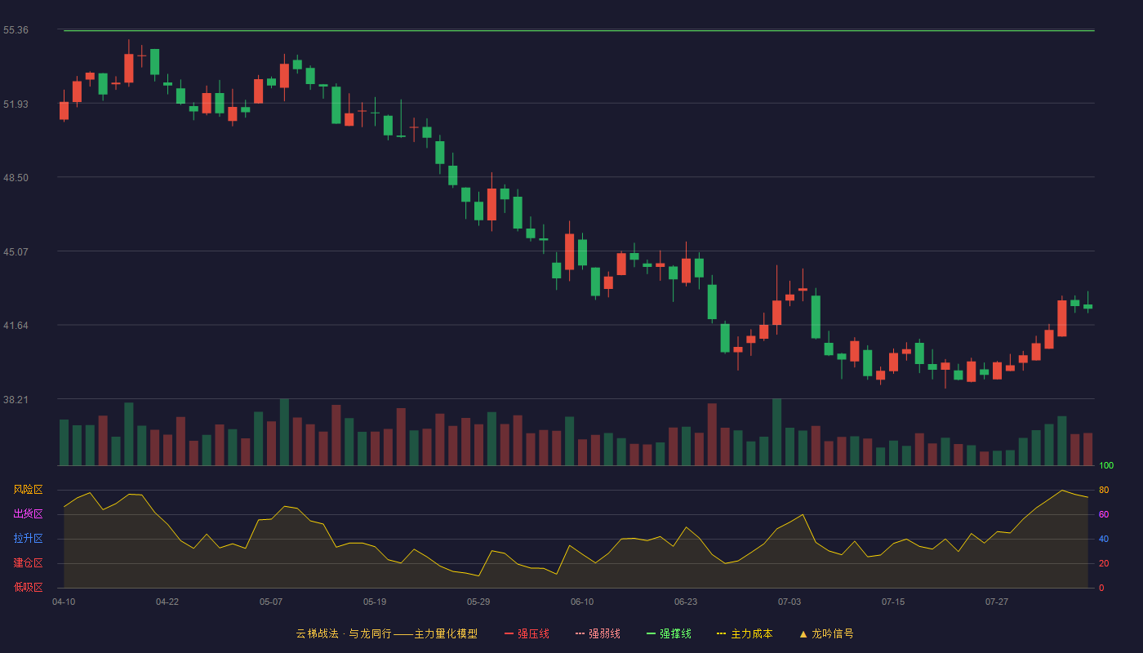The image size is (1143, 653).
Task: Select the 06-10 date on the time axis
Action: pos(582,602)
